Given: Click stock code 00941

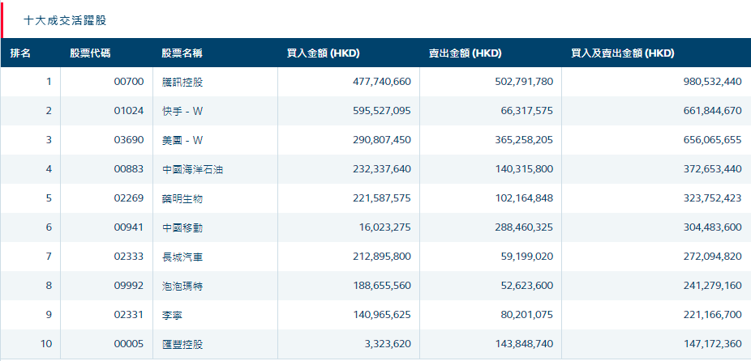Looking at the screenshot, I should (x=129, y=227).
